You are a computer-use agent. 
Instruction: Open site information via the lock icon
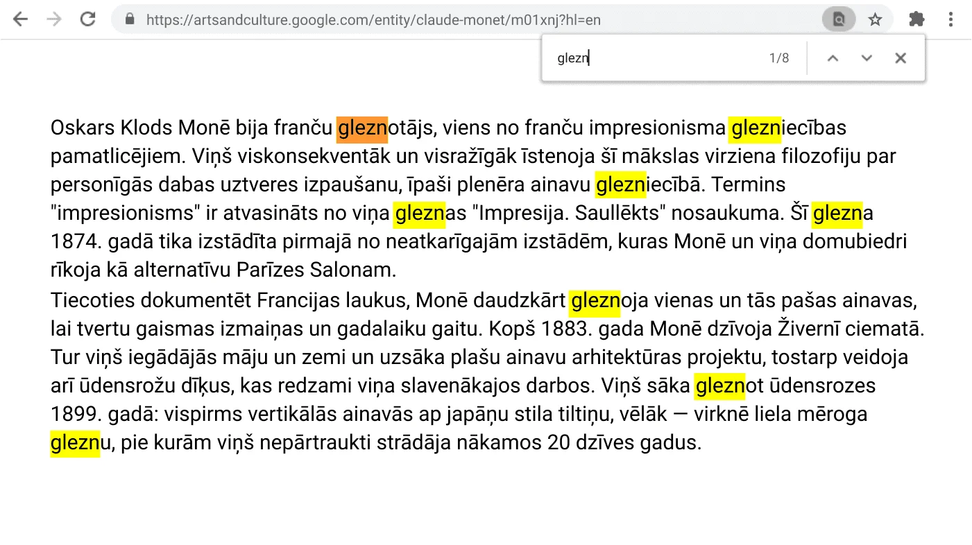pos(129,19)
